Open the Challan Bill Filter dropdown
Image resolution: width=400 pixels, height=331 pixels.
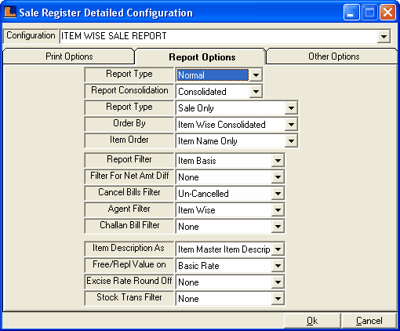278,227
